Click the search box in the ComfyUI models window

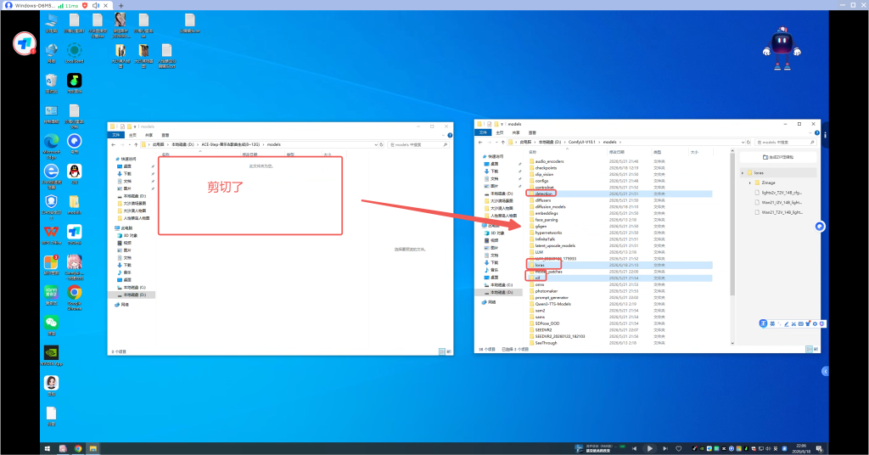pos(785,142)
